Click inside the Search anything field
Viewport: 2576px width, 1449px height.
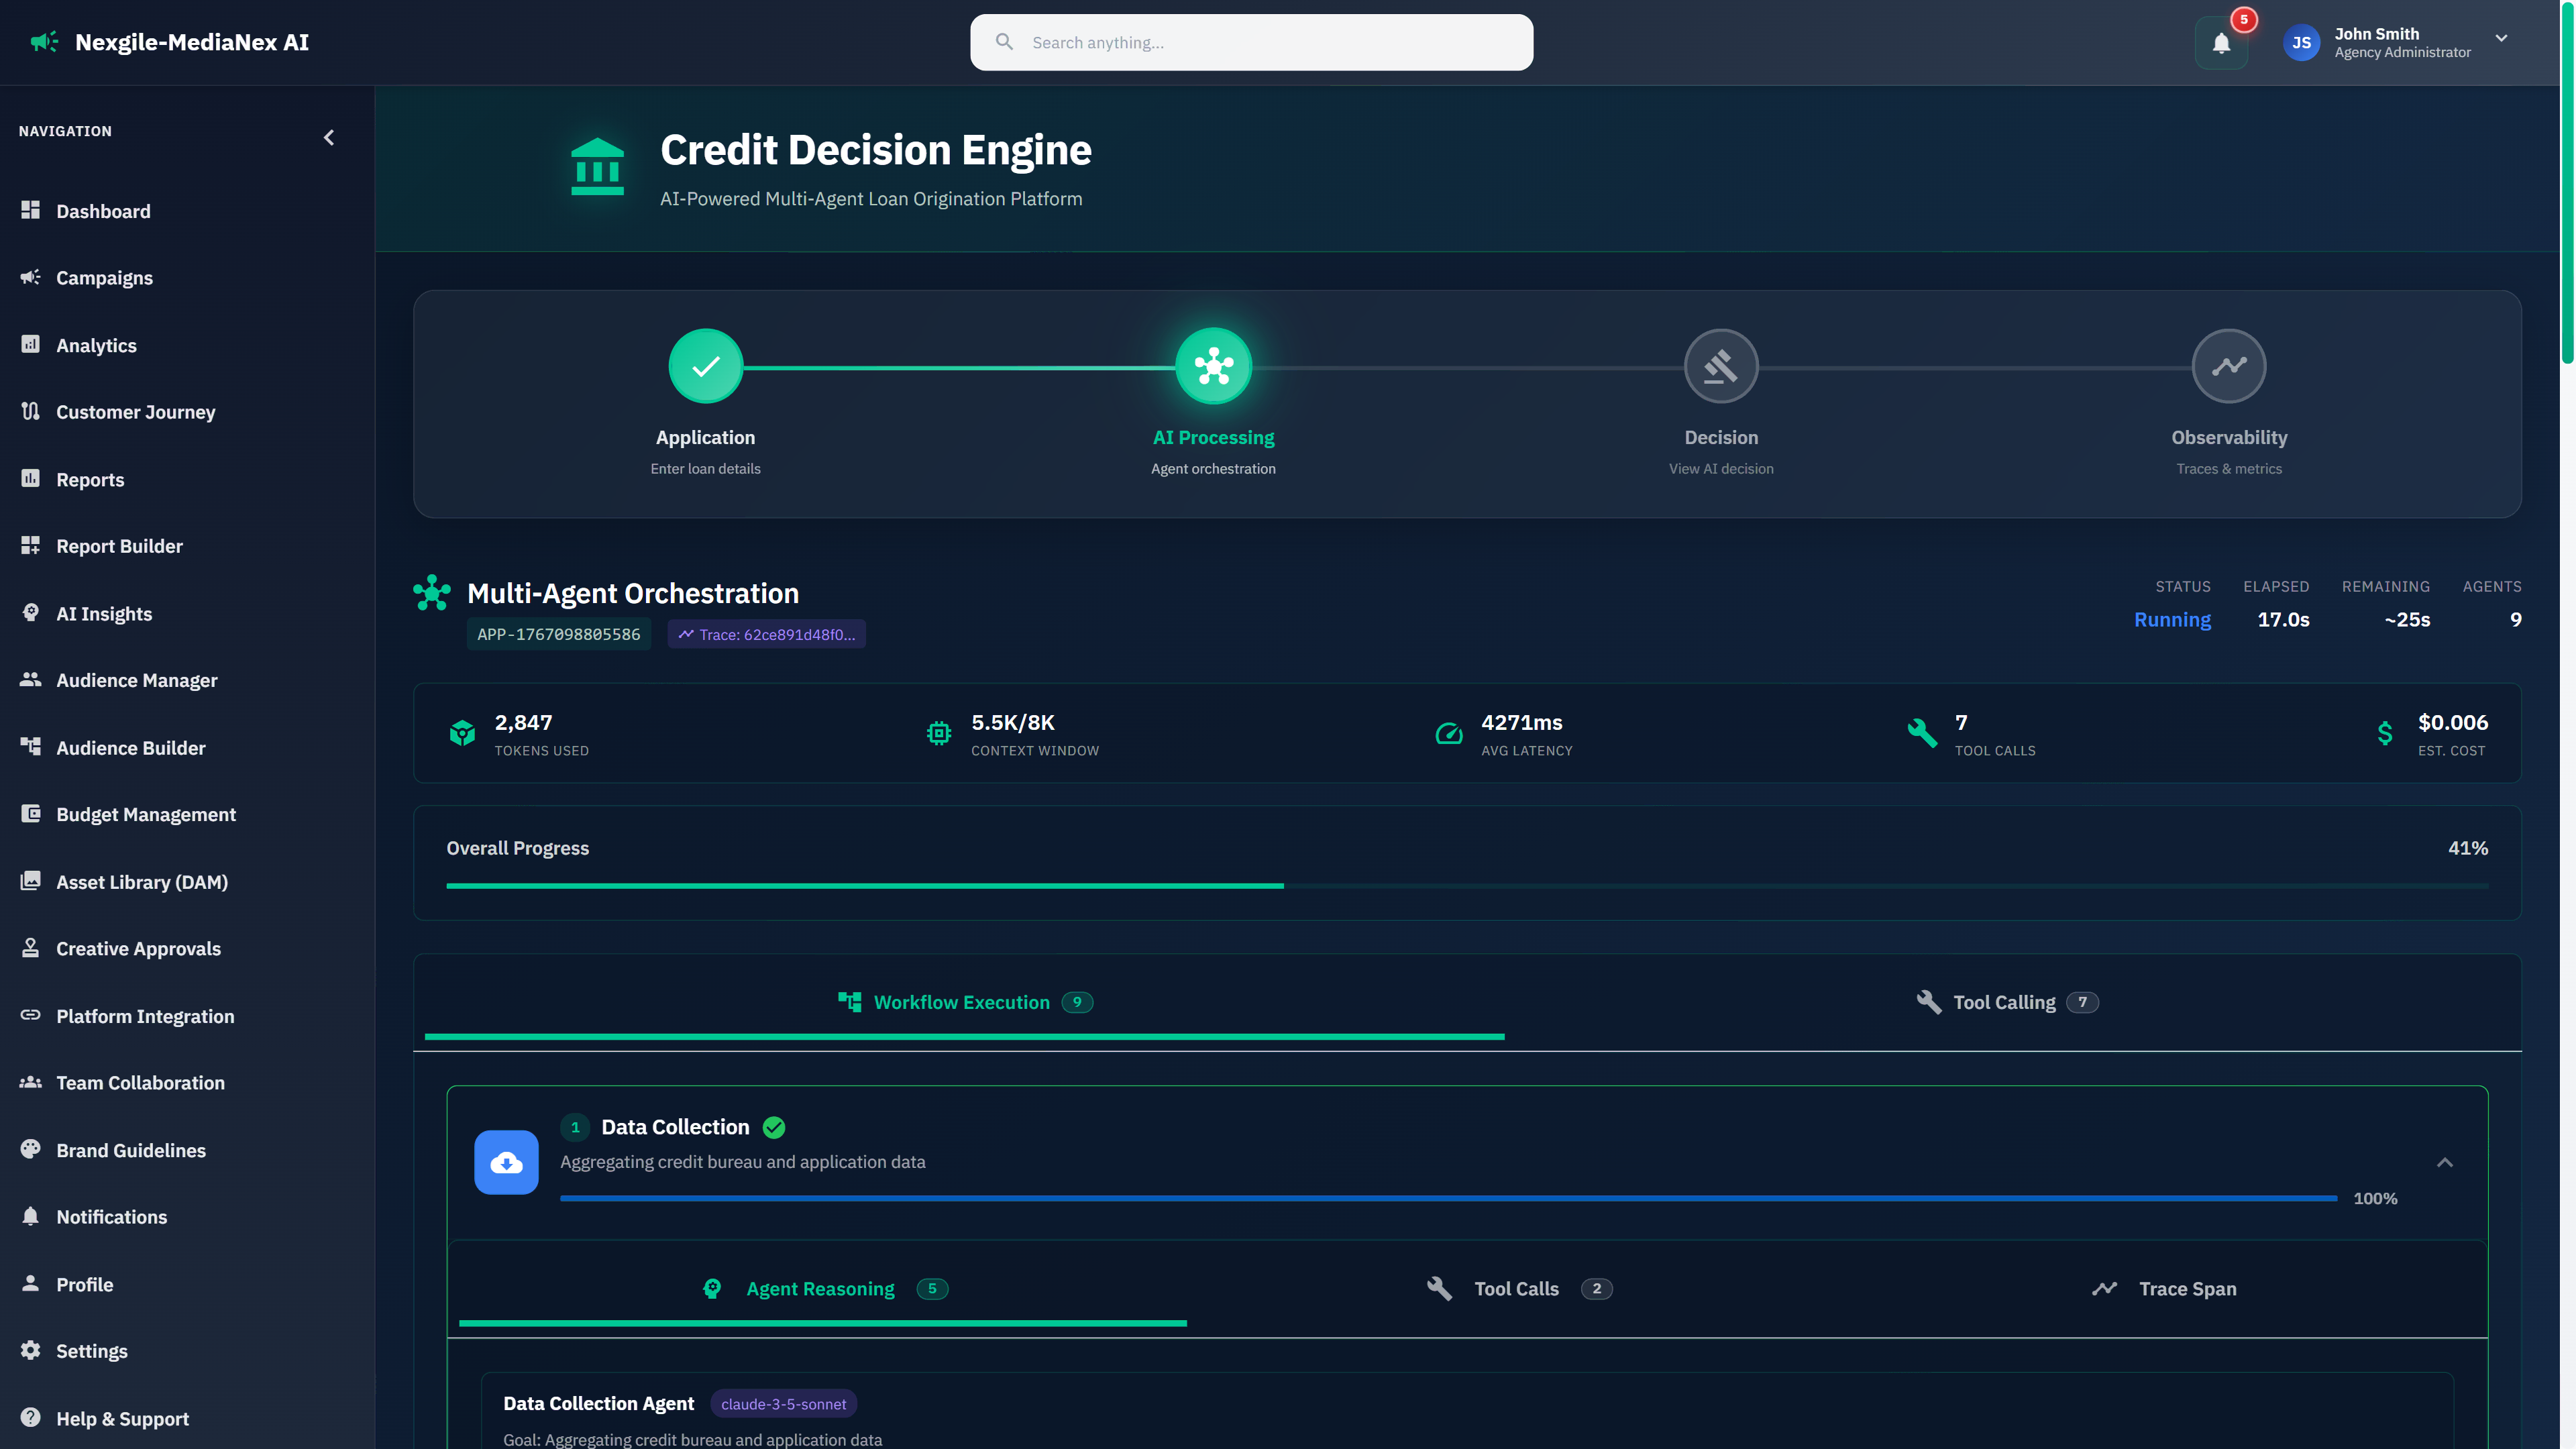1250,42
